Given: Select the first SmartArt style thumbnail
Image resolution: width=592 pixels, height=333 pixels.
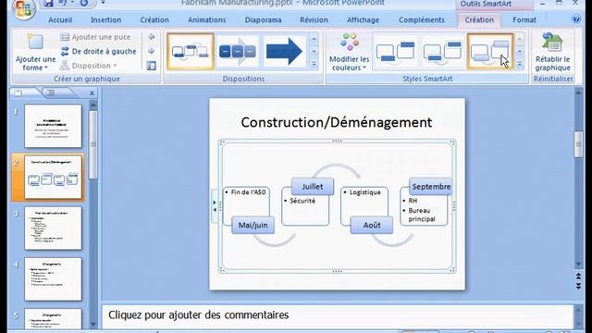Looking at the screenshot, I should click(x=396, y=52).
